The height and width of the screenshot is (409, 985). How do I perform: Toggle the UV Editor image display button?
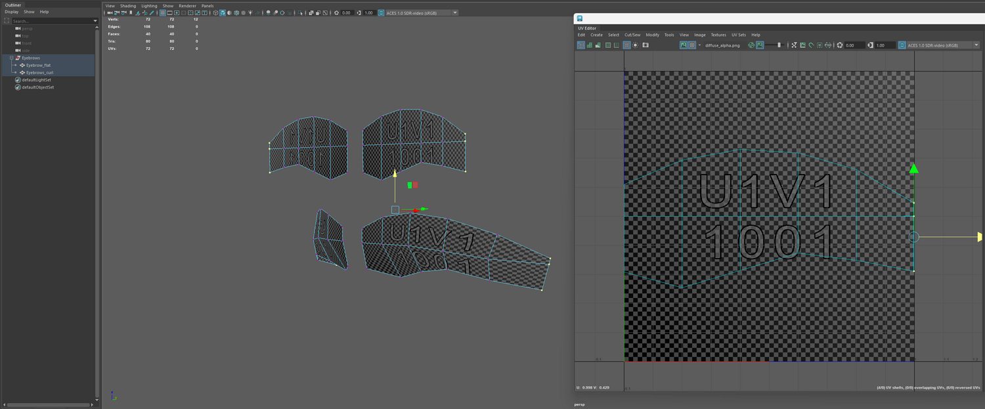(684, 45)
